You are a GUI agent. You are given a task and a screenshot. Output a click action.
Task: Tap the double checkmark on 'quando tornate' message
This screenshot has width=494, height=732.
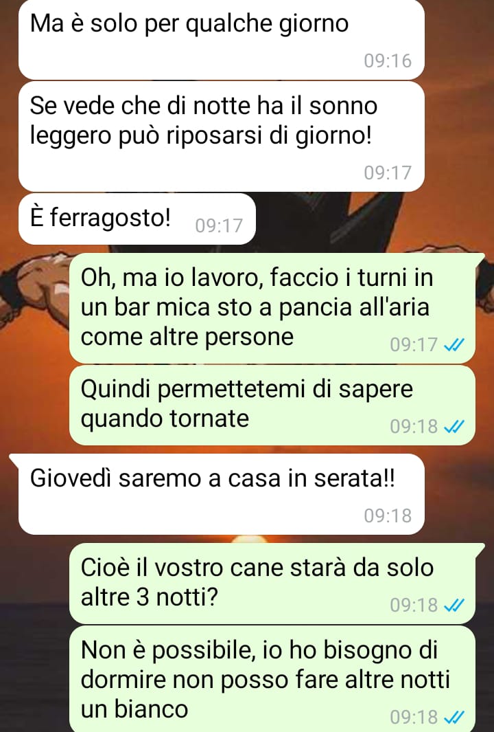pos(454,427)
